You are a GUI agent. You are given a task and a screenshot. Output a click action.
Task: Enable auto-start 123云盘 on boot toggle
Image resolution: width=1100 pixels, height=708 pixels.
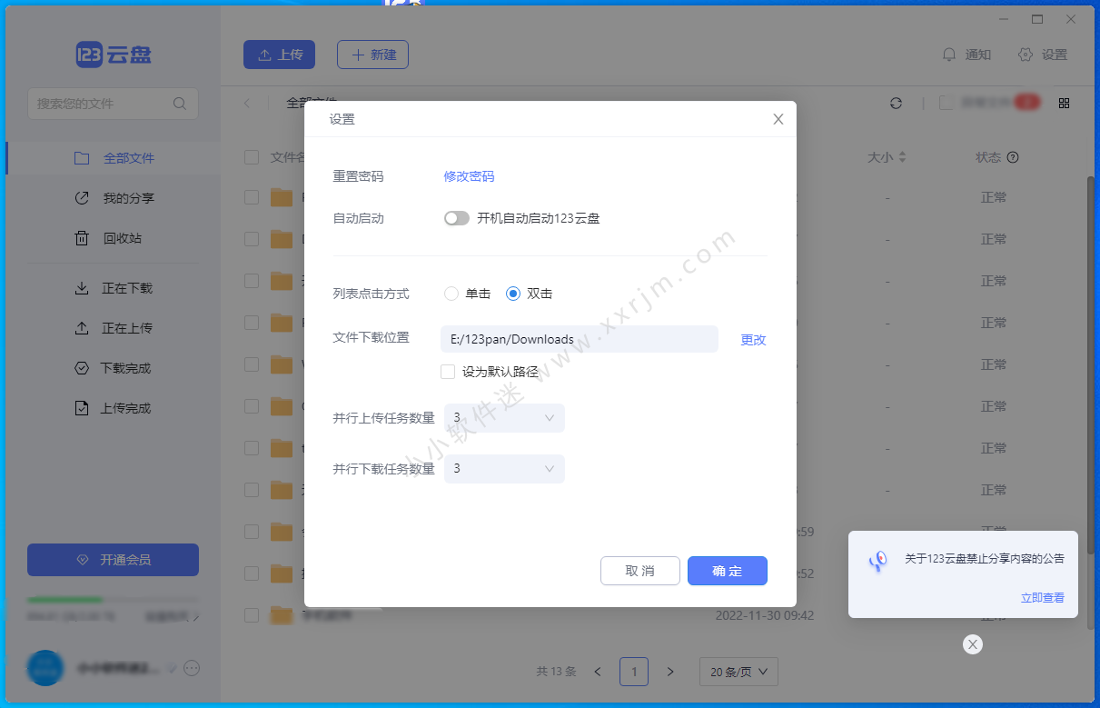pos(456,218)
